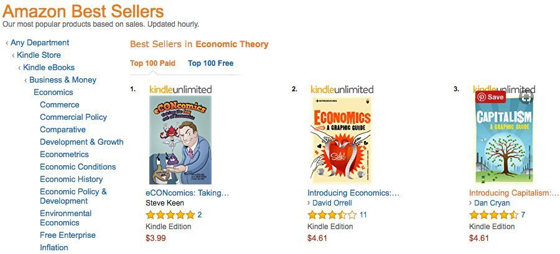Go up to Business & Money category
Image resolution: width=560 pixels, height=254 pixels.
63,80
